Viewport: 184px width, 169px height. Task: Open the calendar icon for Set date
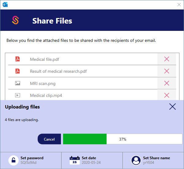[75, 160]
